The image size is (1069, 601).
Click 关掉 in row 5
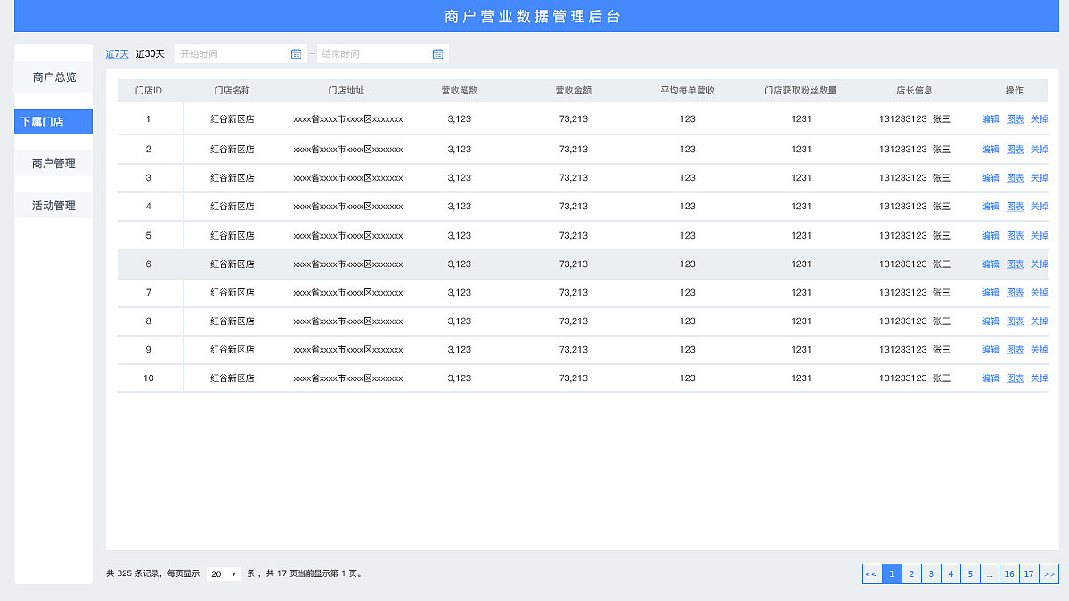coord(1040,236)
